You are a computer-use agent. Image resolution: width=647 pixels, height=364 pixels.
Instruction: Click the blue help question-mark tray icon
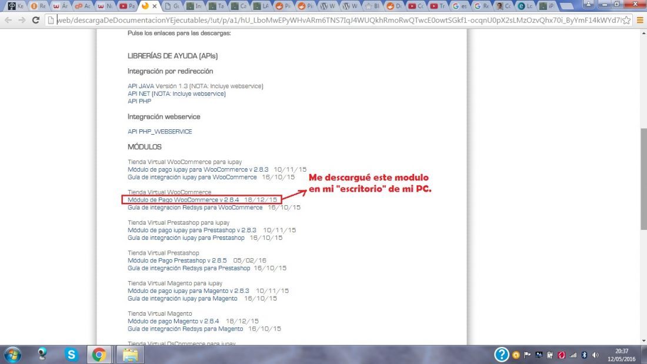(501, 355)
